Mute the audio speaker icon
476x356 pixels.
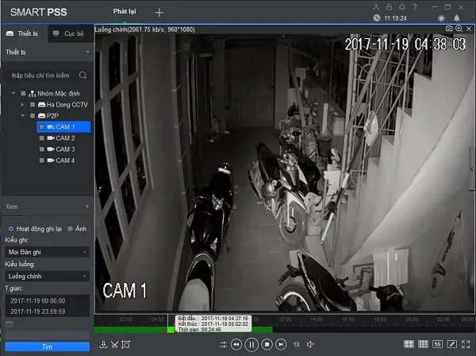click(x=310, y=344)
